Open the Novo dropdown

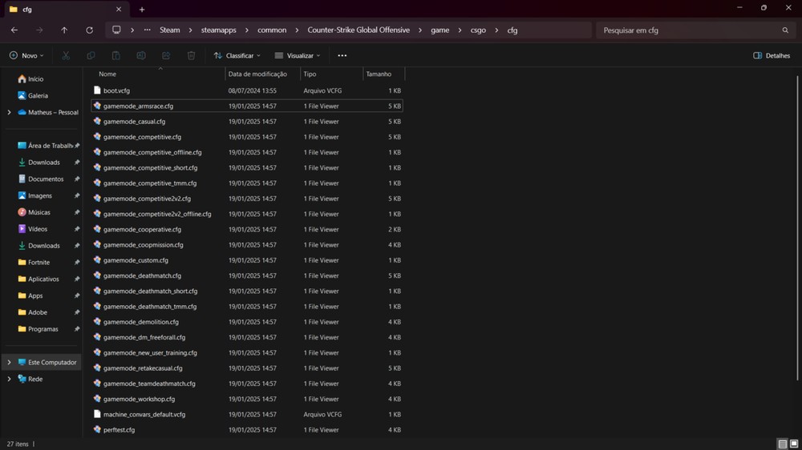26,56
